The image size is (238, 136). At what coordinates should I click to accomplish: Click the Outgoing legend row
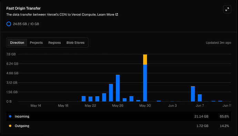coord(119,126)
